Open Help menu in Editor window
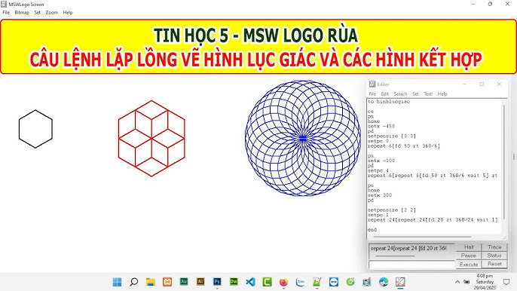Viewport: 517px width, 291px height. tap(442, 94)
